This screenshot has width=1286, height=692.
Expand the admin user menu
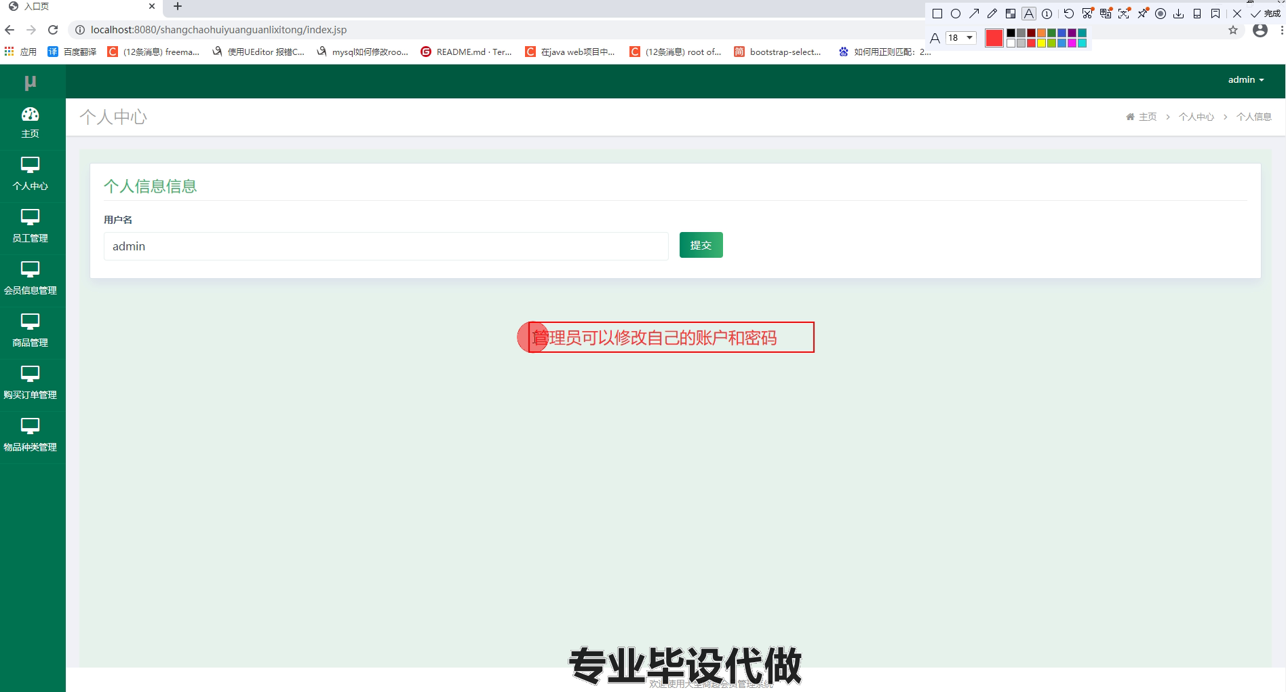pos(1245,80)
